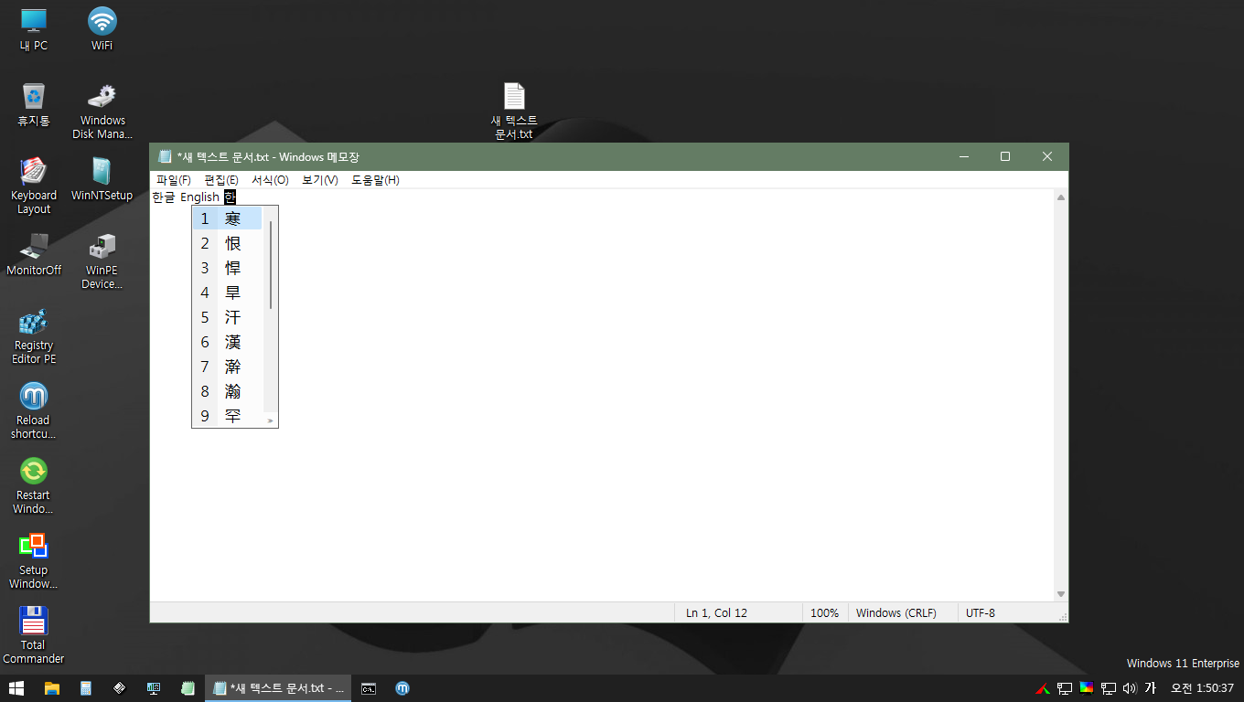The width and height of the screenshot is (1244, 702).
Task: Open the 편집(E) menu
Action: point(221,180)
